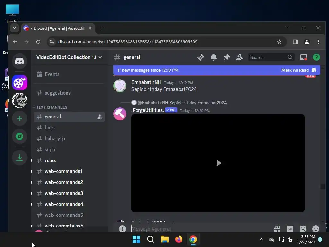Show pinned messages icon
The image size is (329, 247).
227,57
